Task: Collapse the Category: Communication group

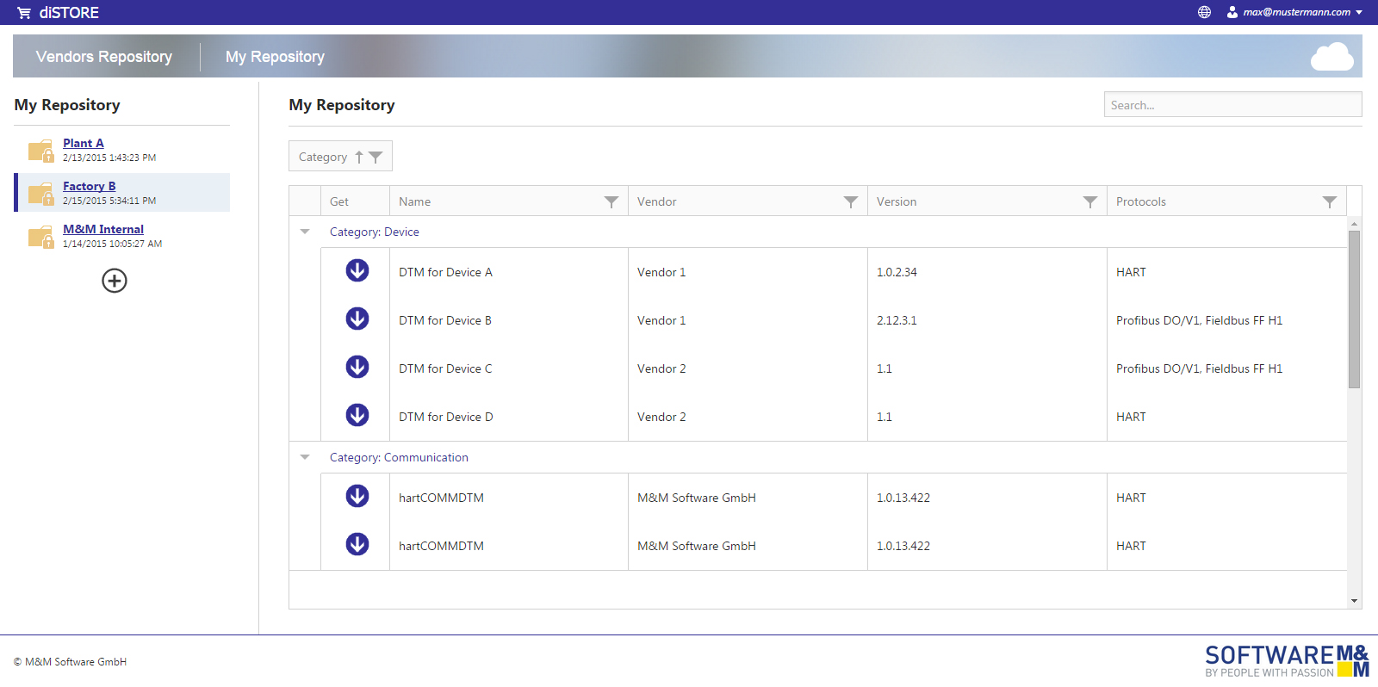Action: (x=305, y=457)
